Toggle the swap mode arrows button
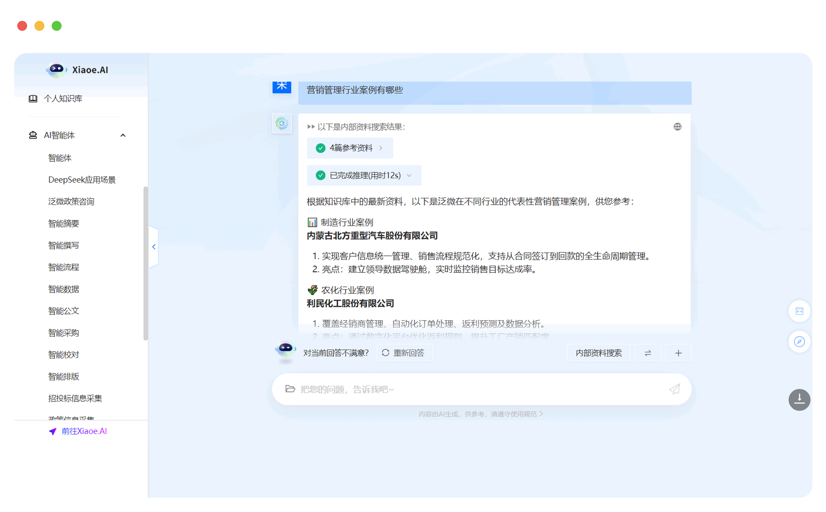826x512 pixels. (x=647, y=353)
